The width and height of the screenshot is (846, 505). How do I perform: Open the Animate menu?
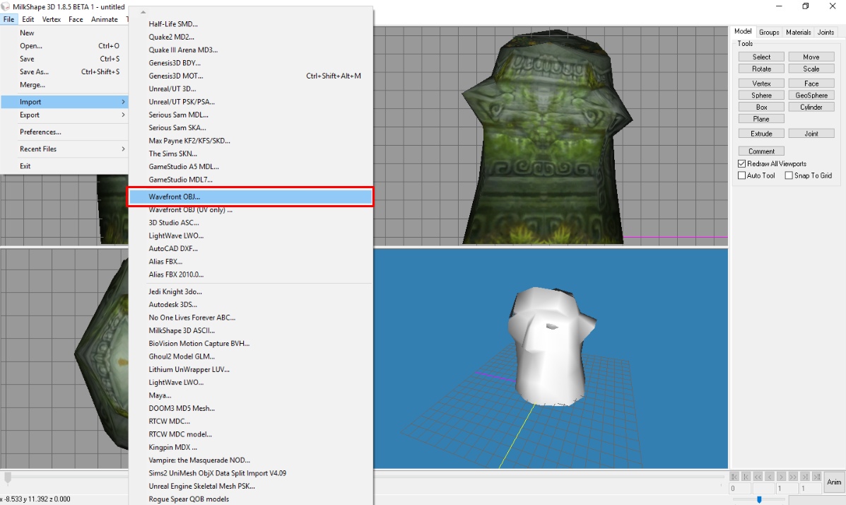click(x=104, y=19)
